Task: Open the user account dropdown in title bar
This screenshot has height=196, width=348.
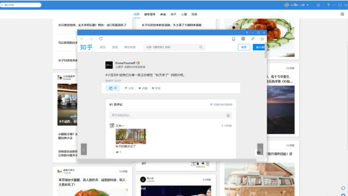Action: click(x=308, y=5)
